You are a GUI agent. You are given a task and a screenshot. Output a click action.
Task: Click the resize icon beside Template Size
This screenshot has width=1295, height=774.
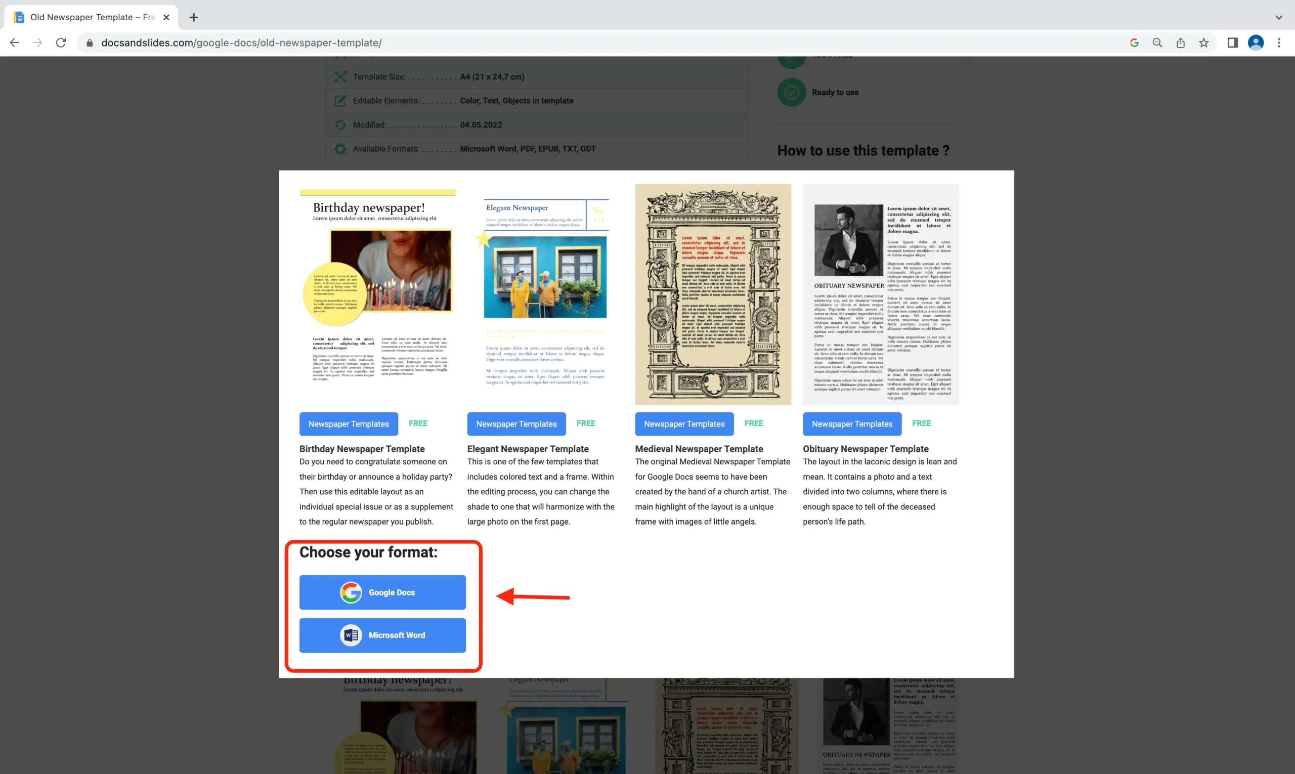coord(340,77)
